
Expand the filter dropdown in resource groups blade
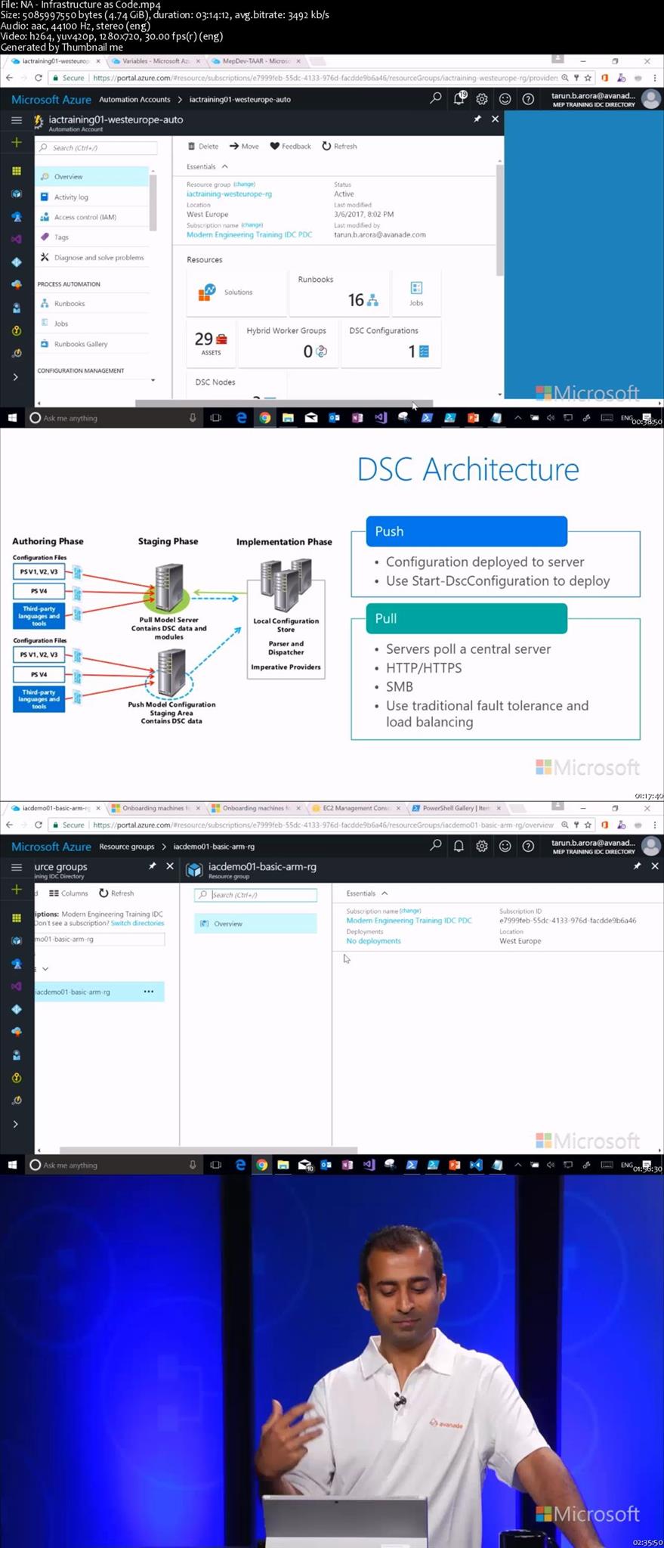(x=45, y=968)
